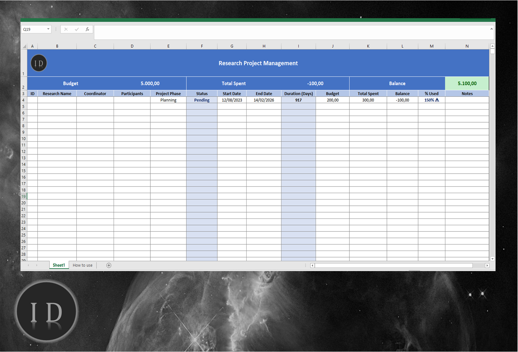Select column N header
Image resolution: width=518 pixels, height=352 pixels.
[x=467, y=46]
